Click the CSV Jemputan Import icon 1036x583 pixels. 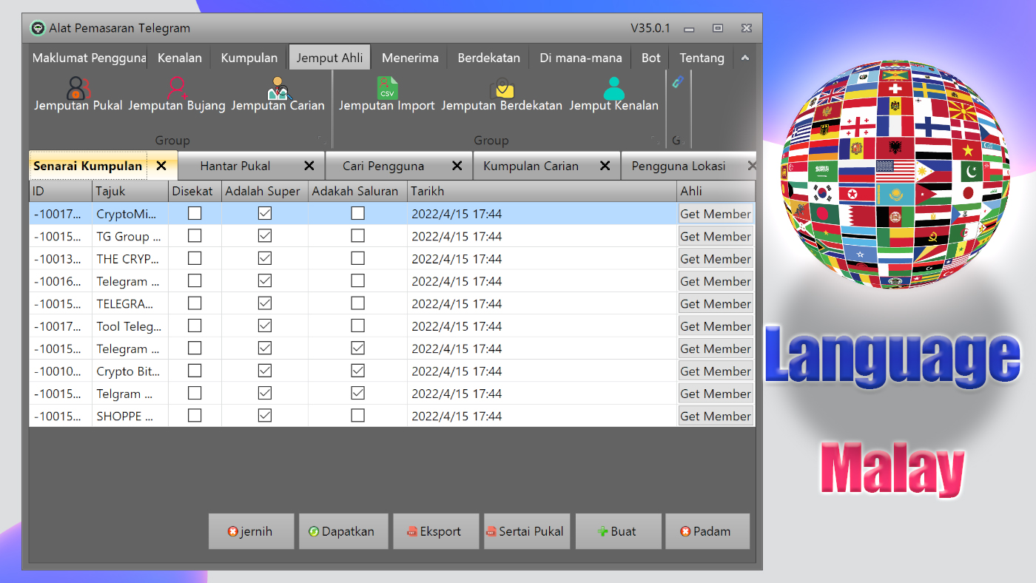pyautogui.click(x=387, y=87)
